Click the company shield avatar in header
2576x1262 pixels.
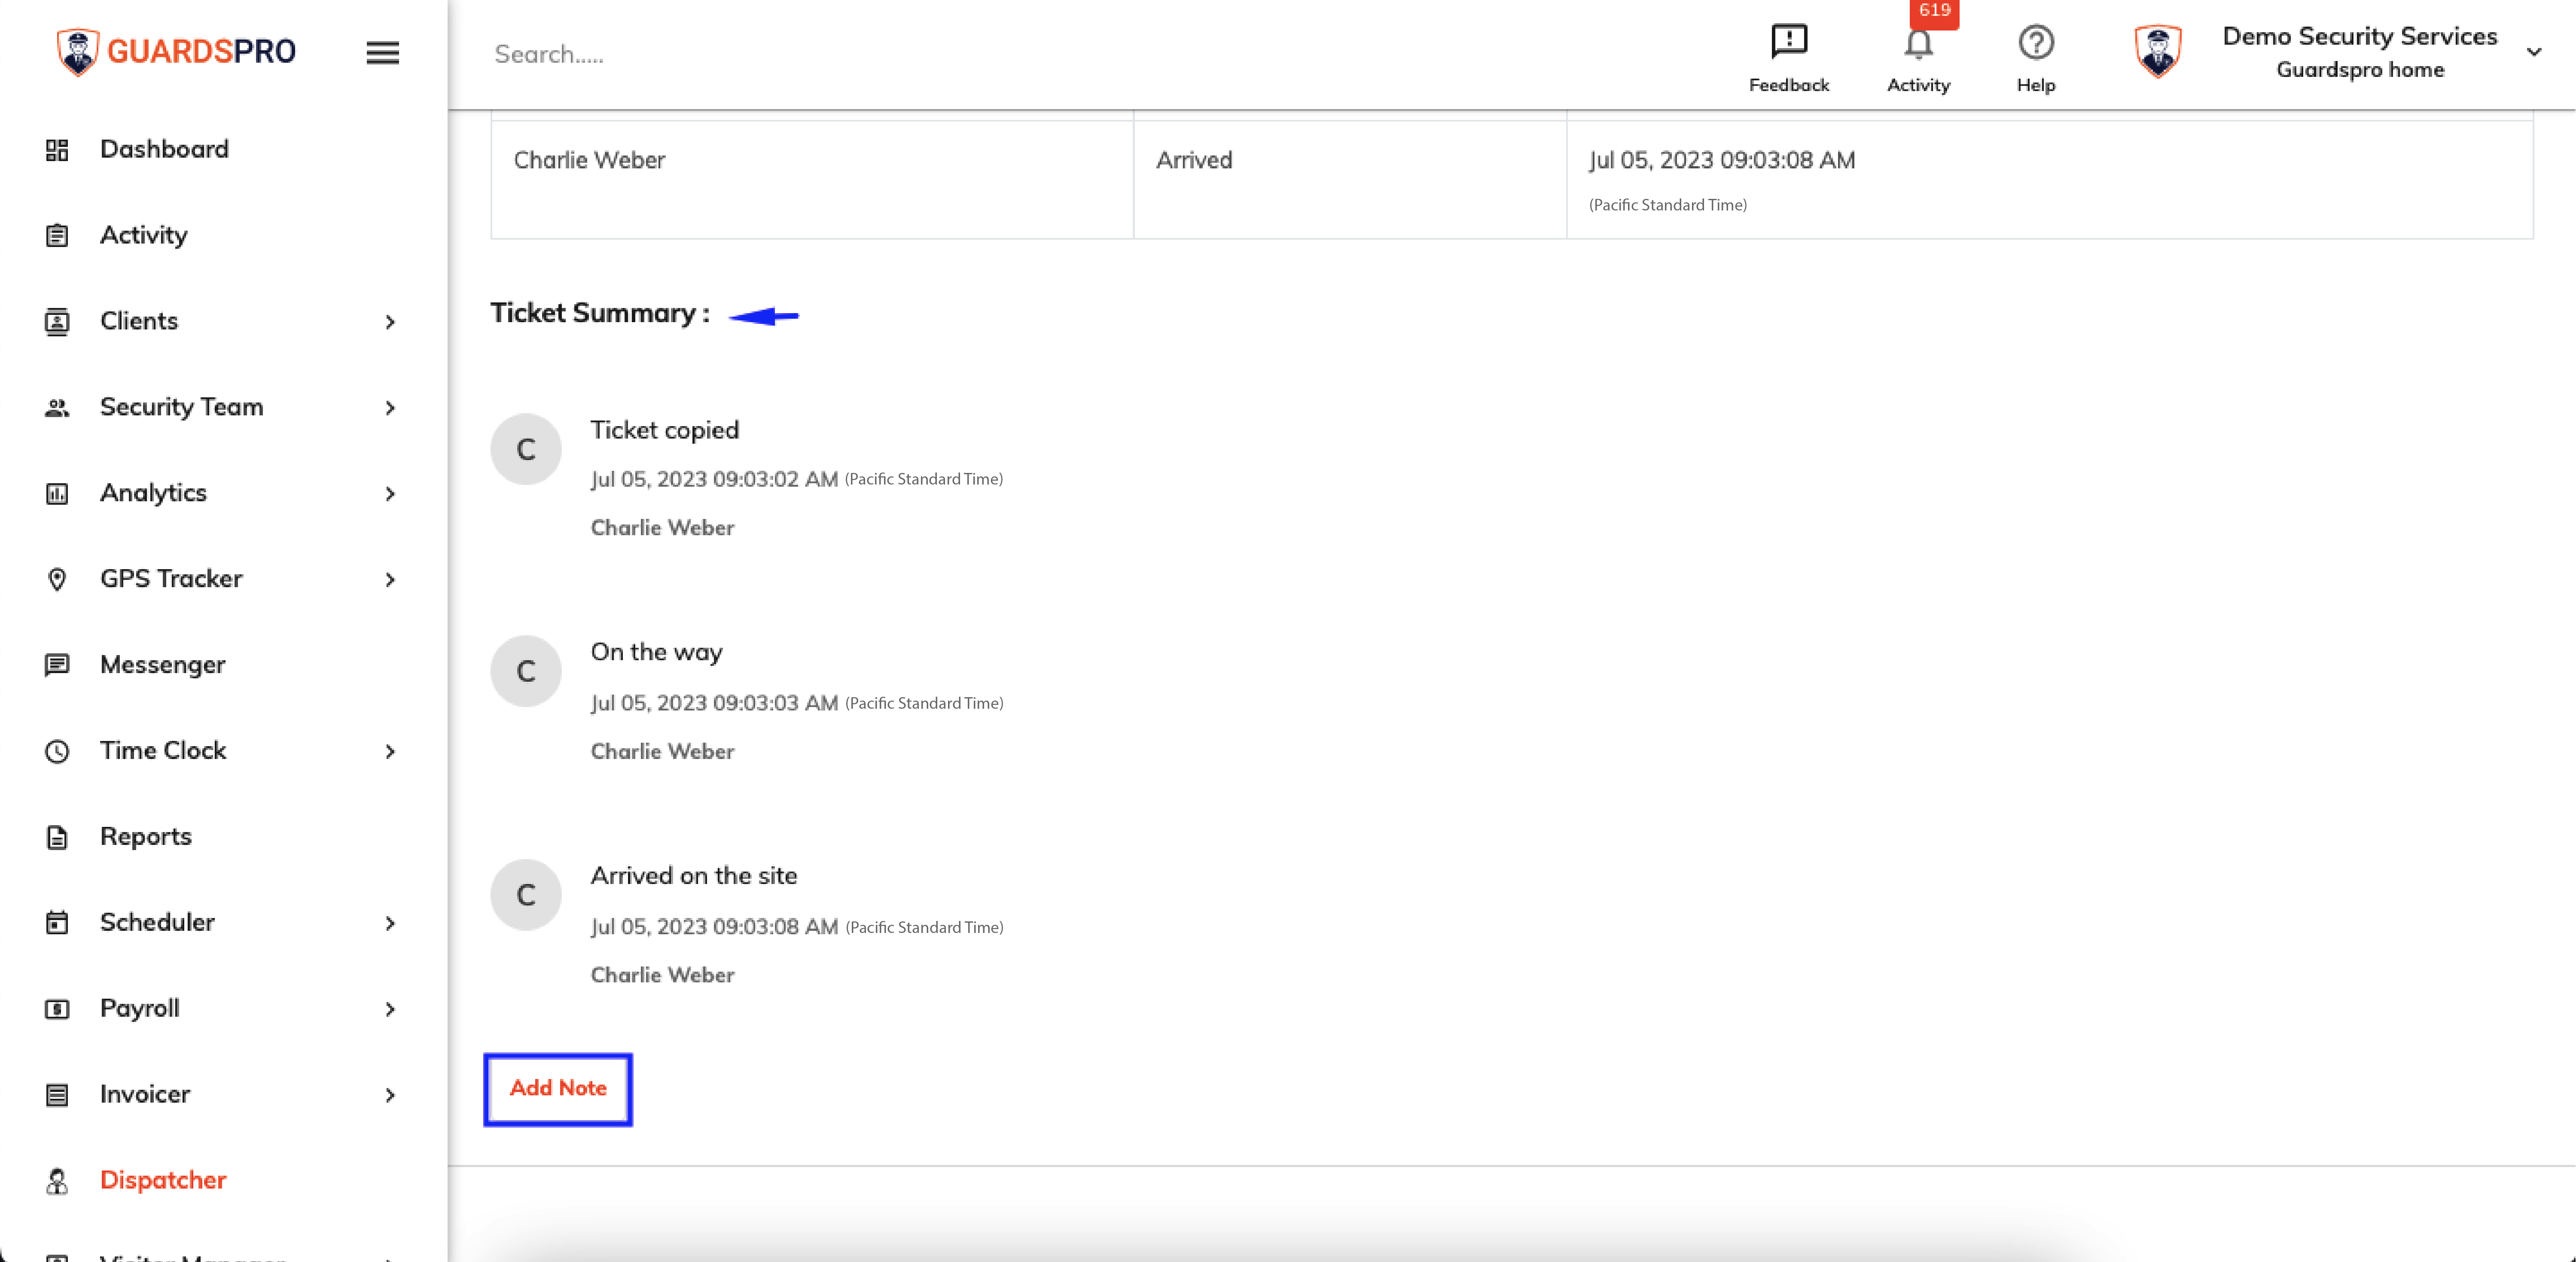pos(2157,51)
